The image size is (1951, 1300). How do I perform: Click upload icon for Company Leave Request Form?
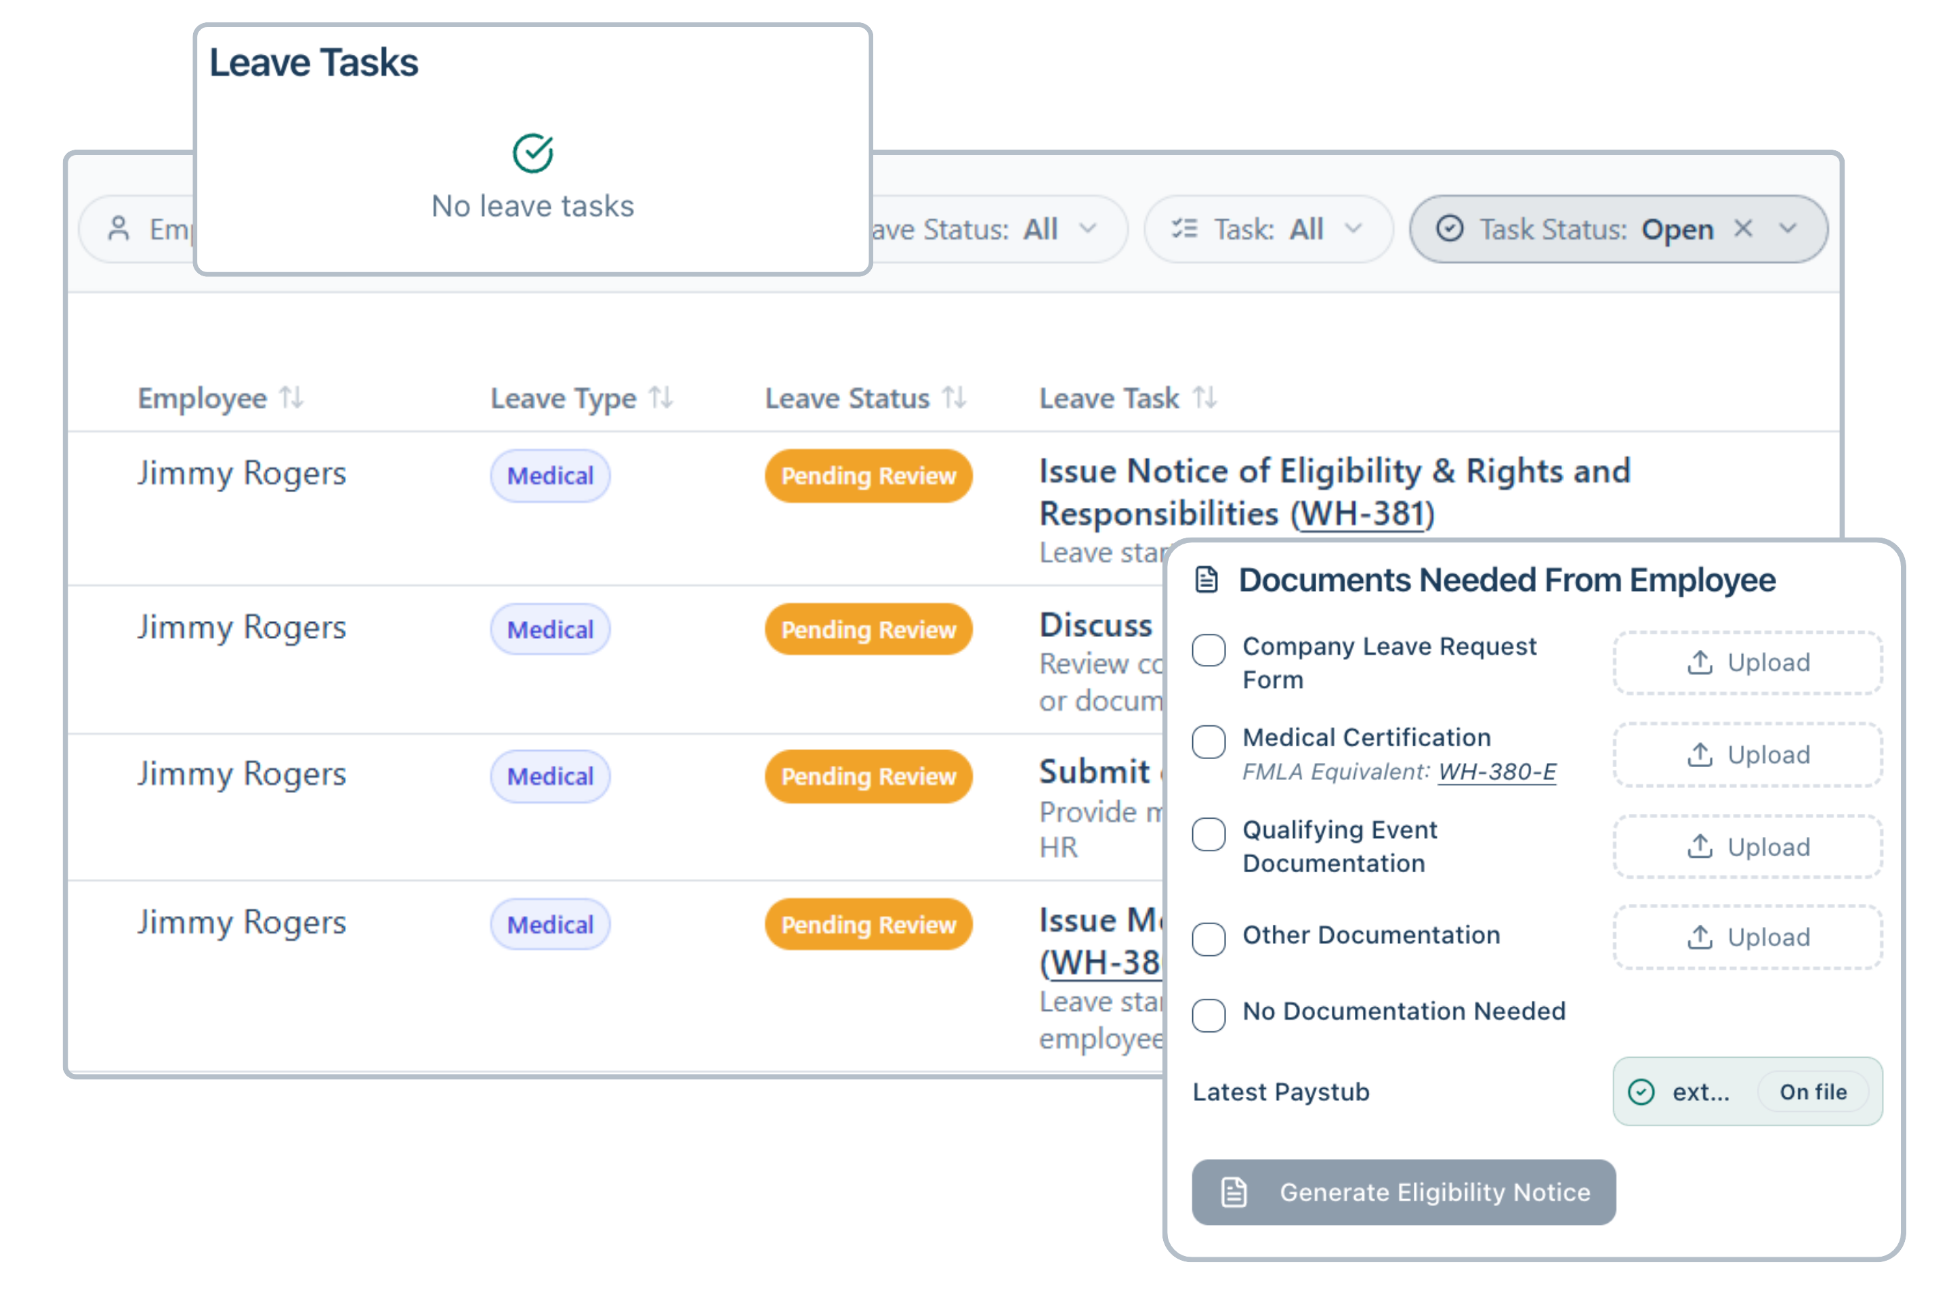[x=1700, y=662]
